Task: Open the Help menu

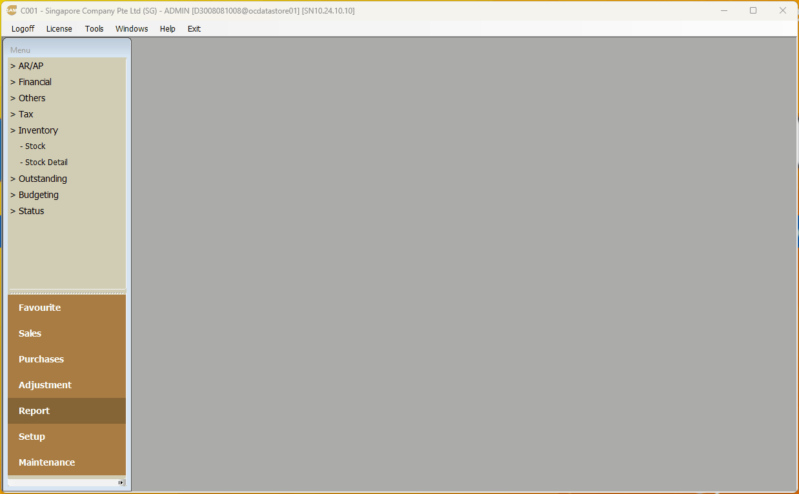Action: tap(168, 28)
